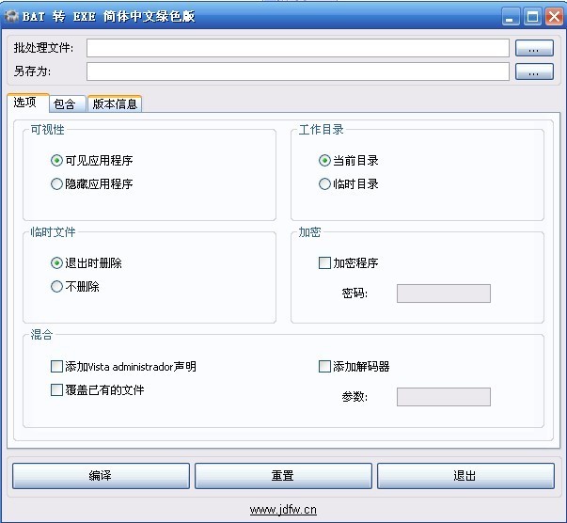This screenshot has height=523, width=567.
Task: Click the 重置 reset button
Action: 283,476
